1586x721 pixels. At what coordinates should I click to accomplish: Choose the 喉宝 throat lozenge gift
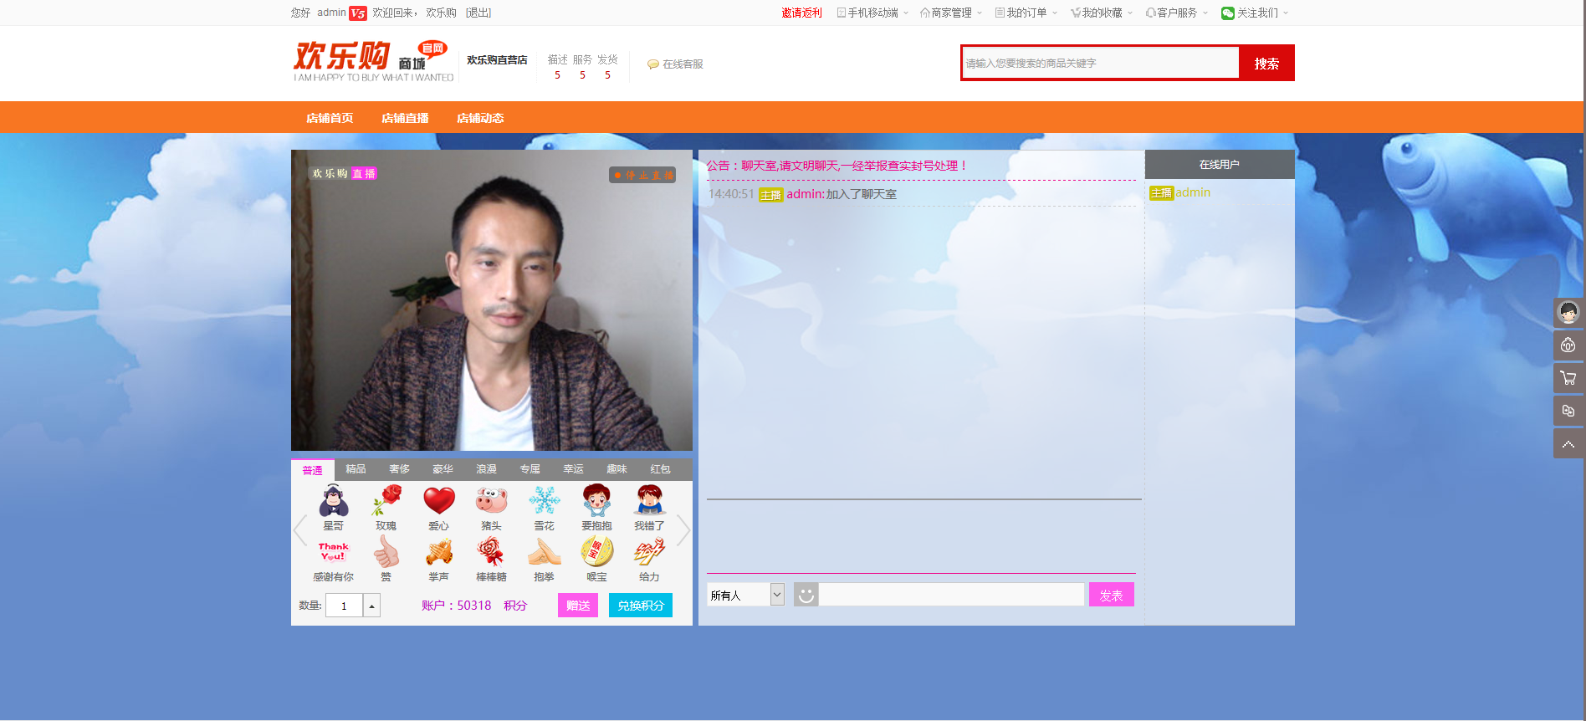point(597,552)
